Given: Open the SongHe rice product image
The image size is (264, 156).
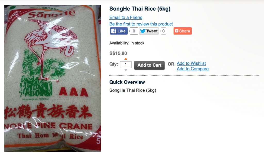Looking at the screenshot, I should pyautogui.click(x=53, y=78).
